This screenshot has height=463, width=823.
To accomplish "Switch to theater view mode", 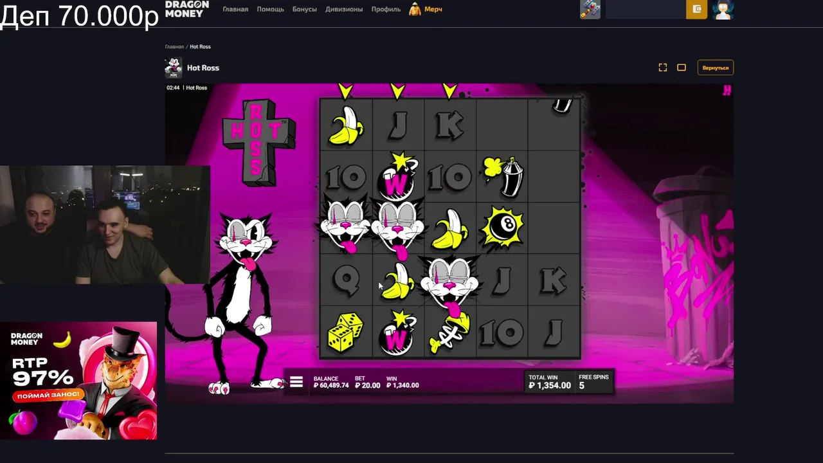I will click(x=682, y=68).
